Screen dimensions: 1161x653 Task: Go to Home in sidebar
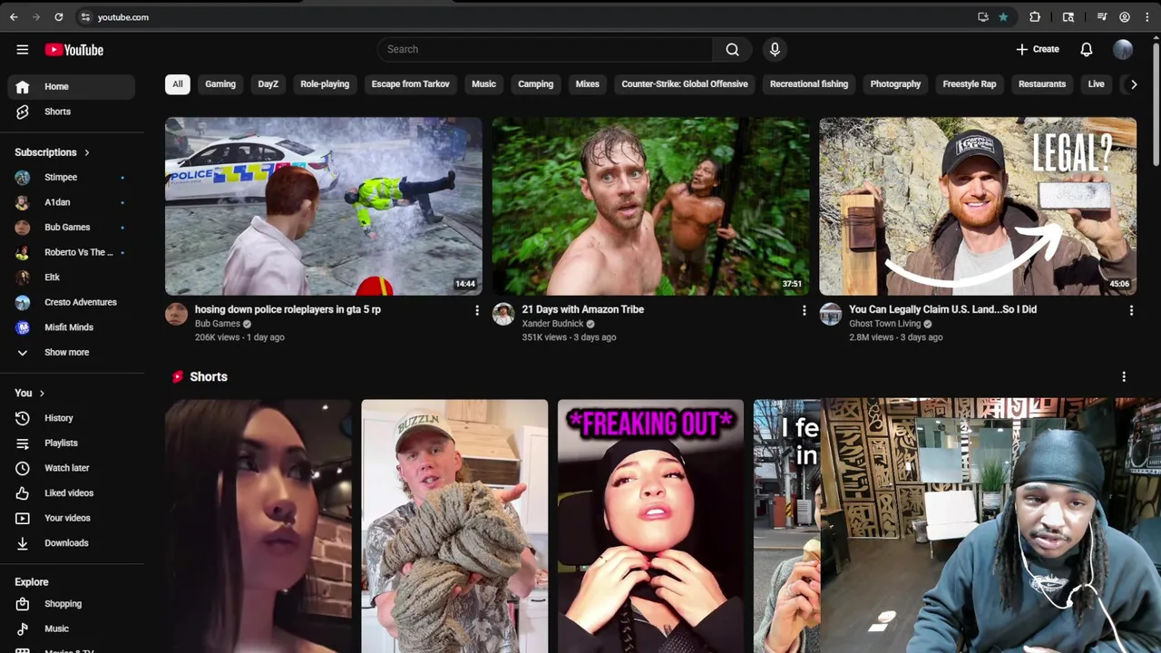pyautogui.click(x=72, y=86)
